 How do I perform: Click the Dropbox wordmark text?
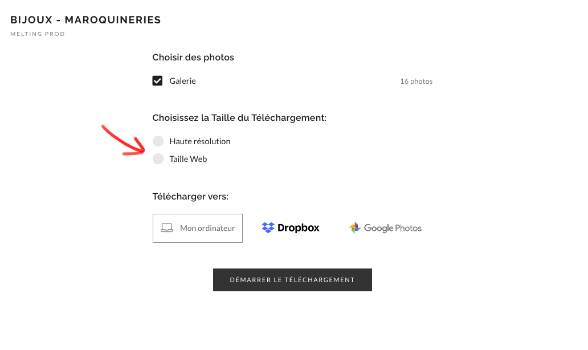[299, 227]
